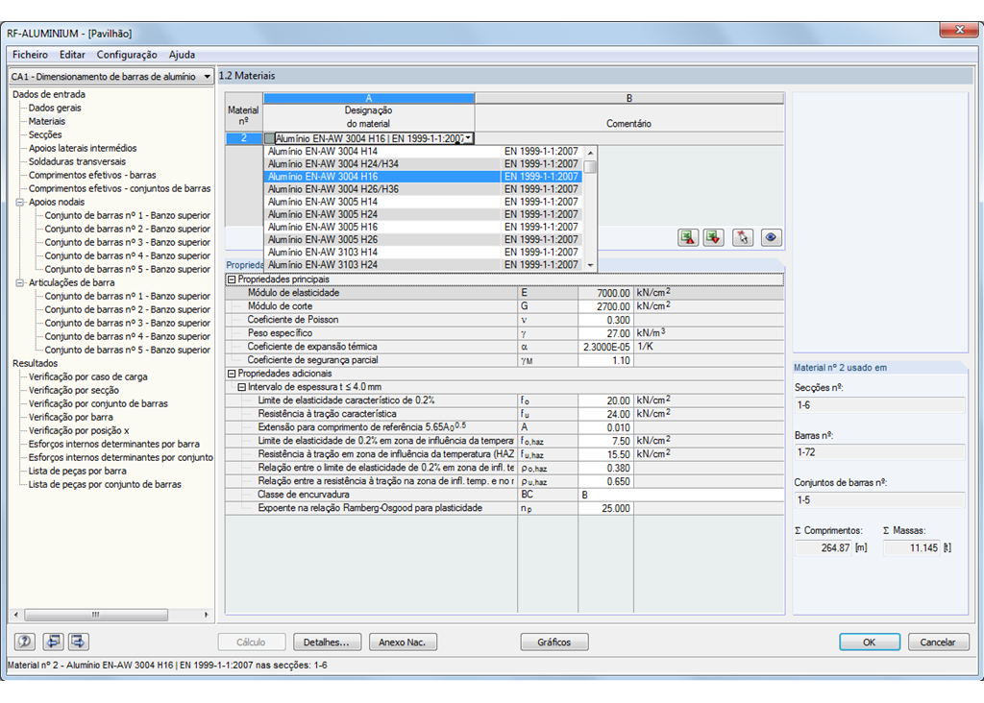Click the Excel export icon button

click(688, 237)
